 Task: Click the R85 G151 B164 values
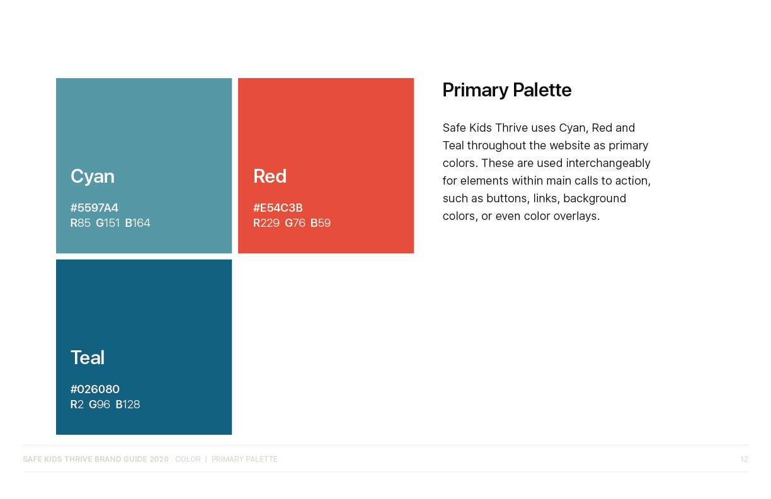click(110, 223)
